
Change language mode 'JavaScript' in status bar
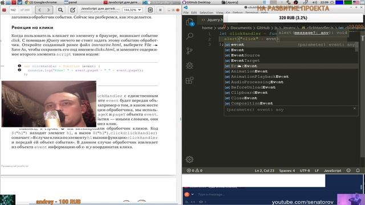coord(332,171)
